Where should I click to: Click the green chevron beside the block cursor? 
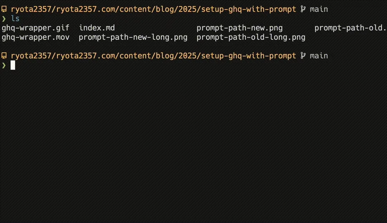pyautogui.click(x=4, y=65)
